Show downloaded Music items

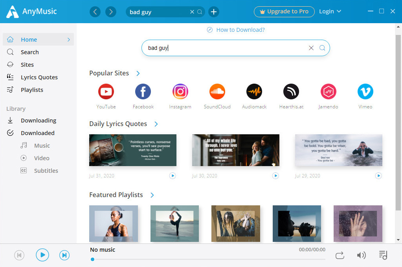(38, 146)
